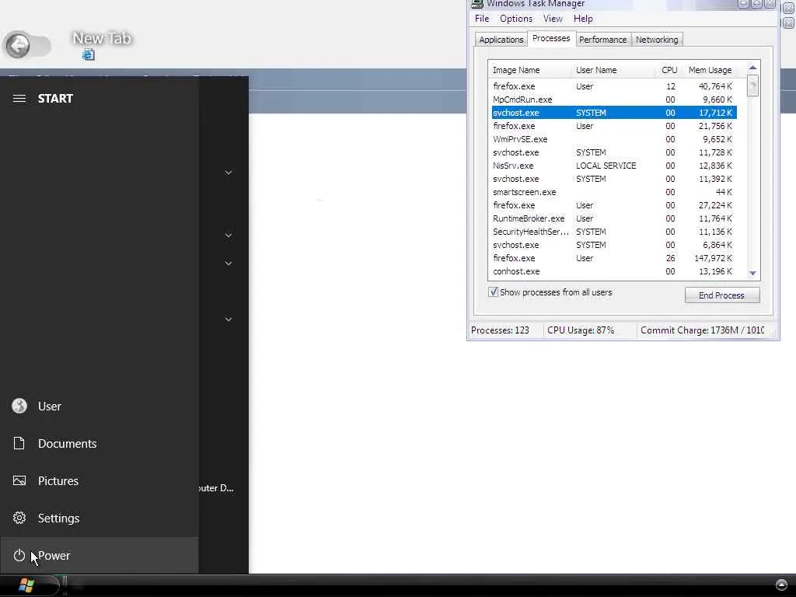Select the highlighted svchost.exe 17,712 K row
The width and height of the screenshot is (796, 597).
coord(614,113)
